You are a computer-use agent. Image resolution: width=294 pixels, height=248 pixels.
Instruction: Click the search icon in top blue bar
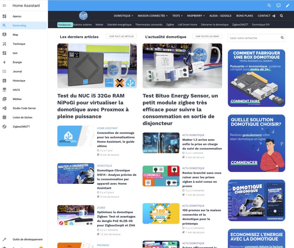pos(269,5)
